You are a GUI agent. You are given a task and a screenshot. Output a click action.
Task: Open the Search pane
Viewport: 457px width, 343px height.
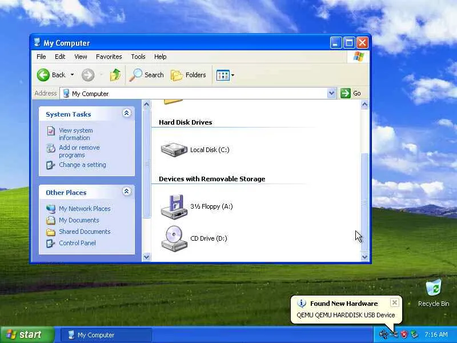146,75
